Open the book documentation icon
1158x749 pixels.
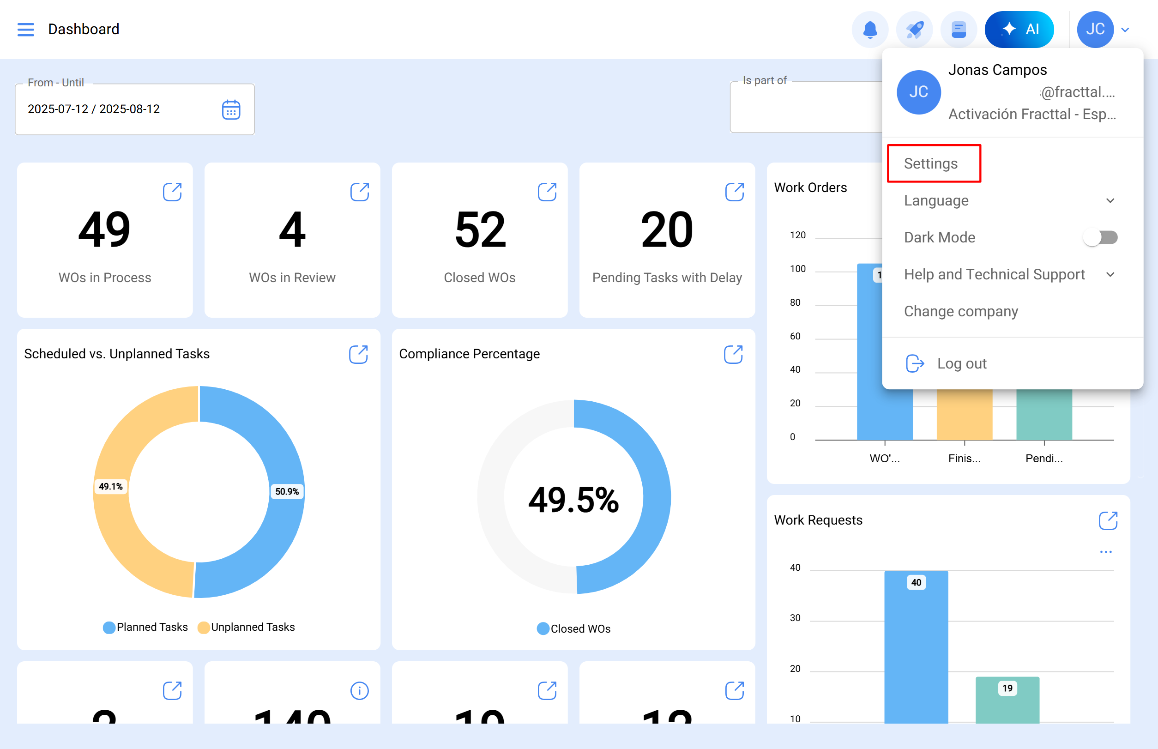pyautogui.click(x=958, y=29)
